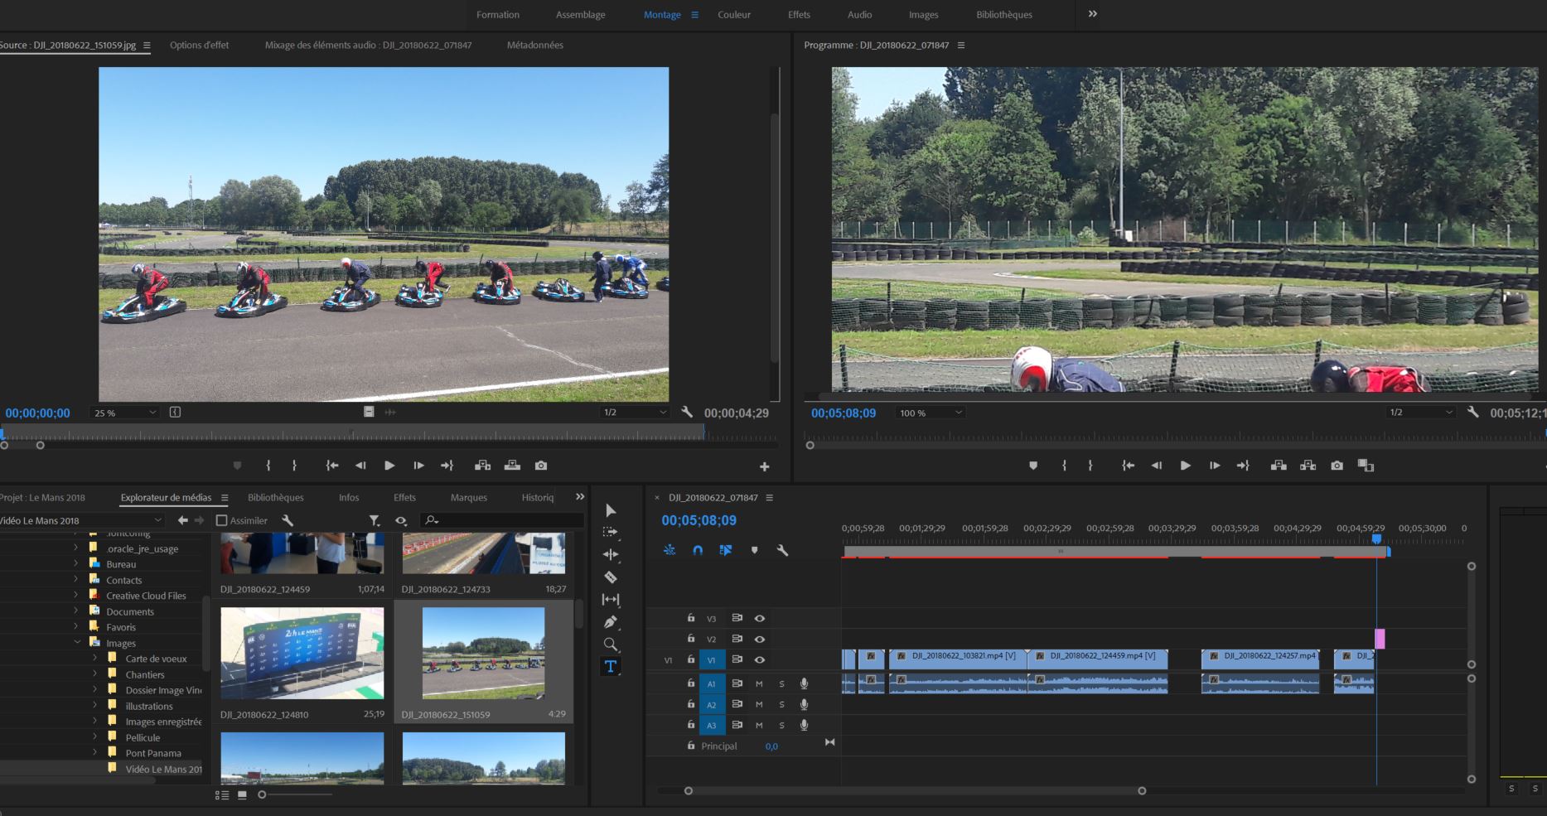
Task: Select the Pen tool
Action: [x=611, y=622]
